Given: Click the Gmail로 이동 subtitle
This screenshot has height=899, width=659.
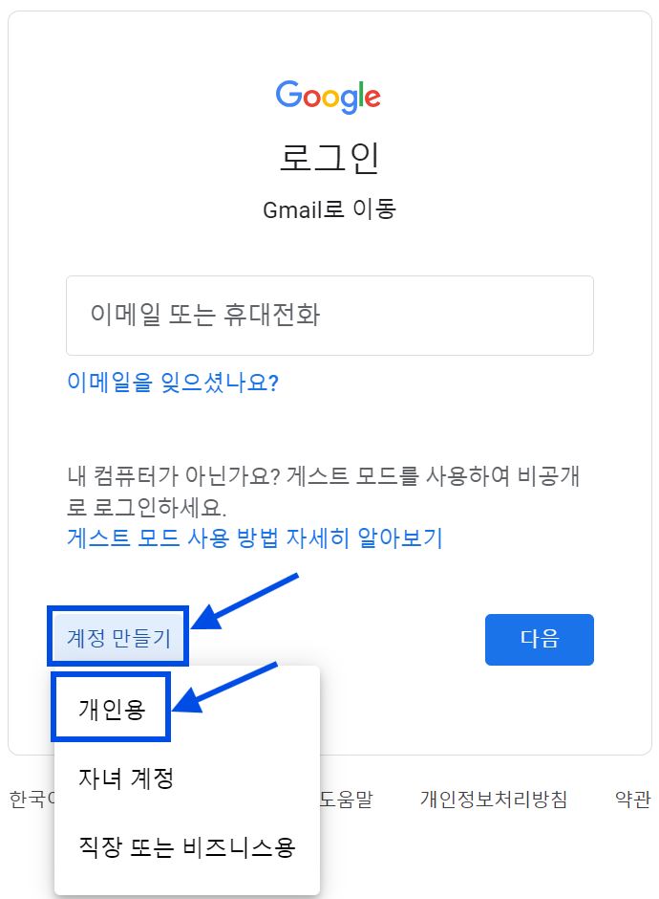Looking at the screenshot, I should click(x=329, y=208).
